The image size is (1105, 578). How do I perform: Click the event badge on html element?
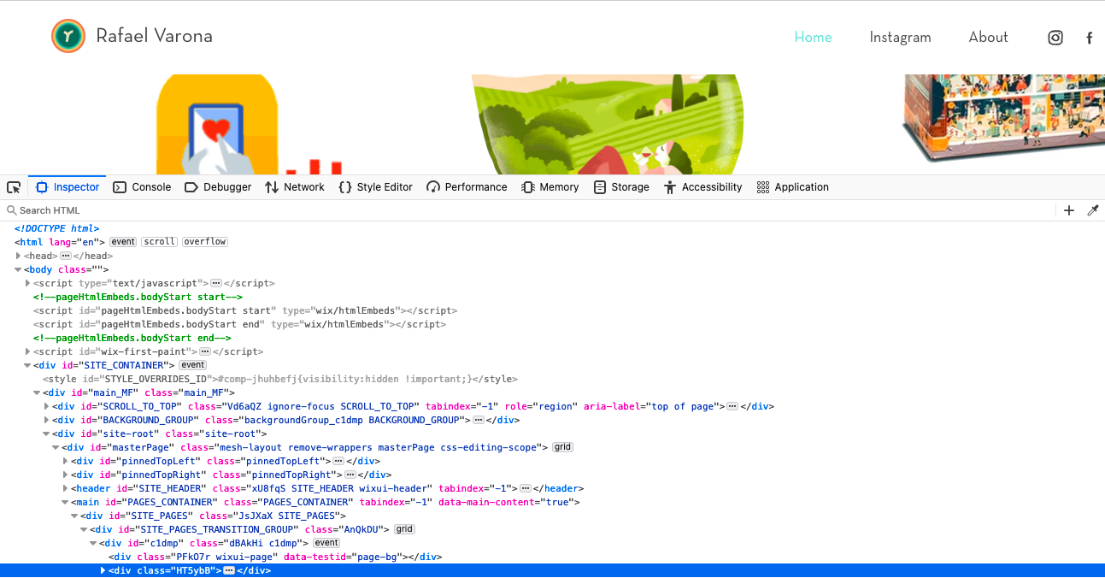pos(123,242)
